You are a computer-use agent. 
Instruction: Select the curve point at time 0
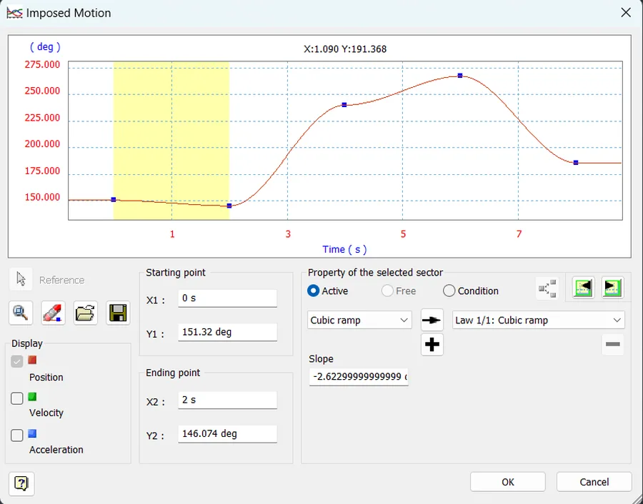pos(114,200)
